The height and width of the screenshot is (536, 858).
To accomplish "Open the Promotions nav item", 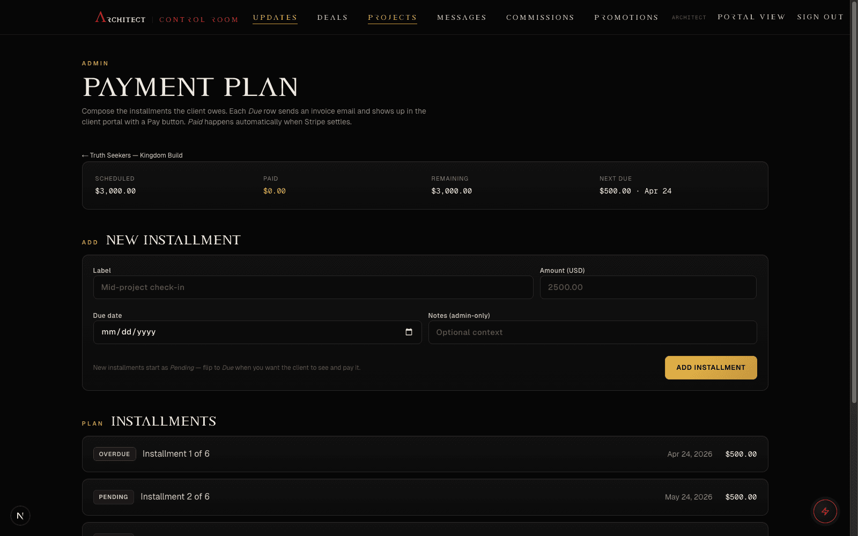I will tap(626, 18).
